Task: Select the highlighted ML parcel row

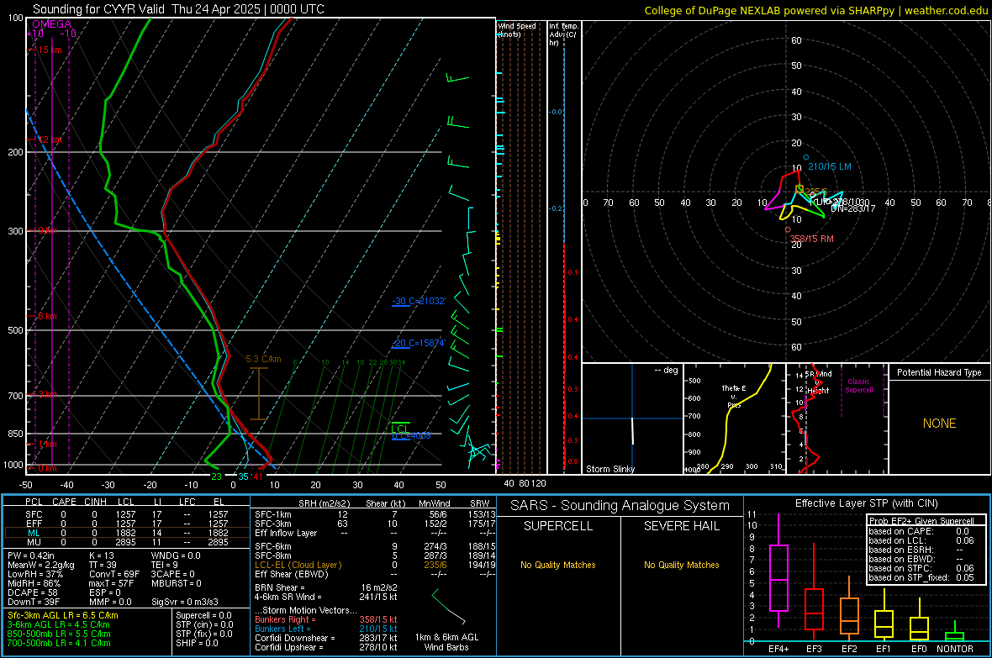Action: pyautogui.click(x=127, y=534)
